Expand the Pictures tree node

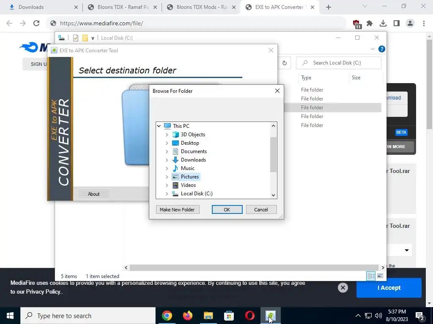pyautogui.click(x=167, y=177)
